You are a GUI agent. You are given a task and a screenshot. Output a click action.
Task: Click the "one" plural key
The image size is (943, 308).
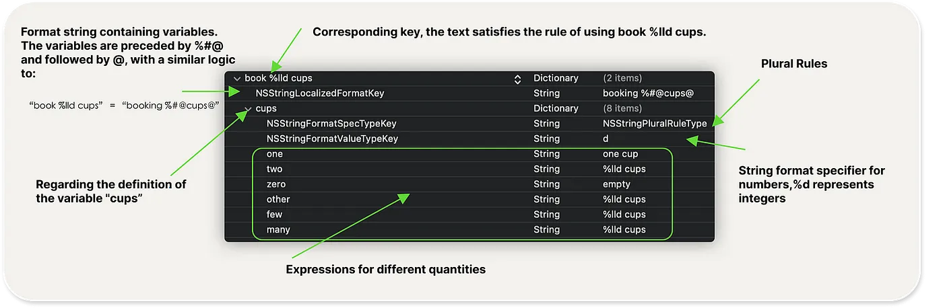pos(274,154)
